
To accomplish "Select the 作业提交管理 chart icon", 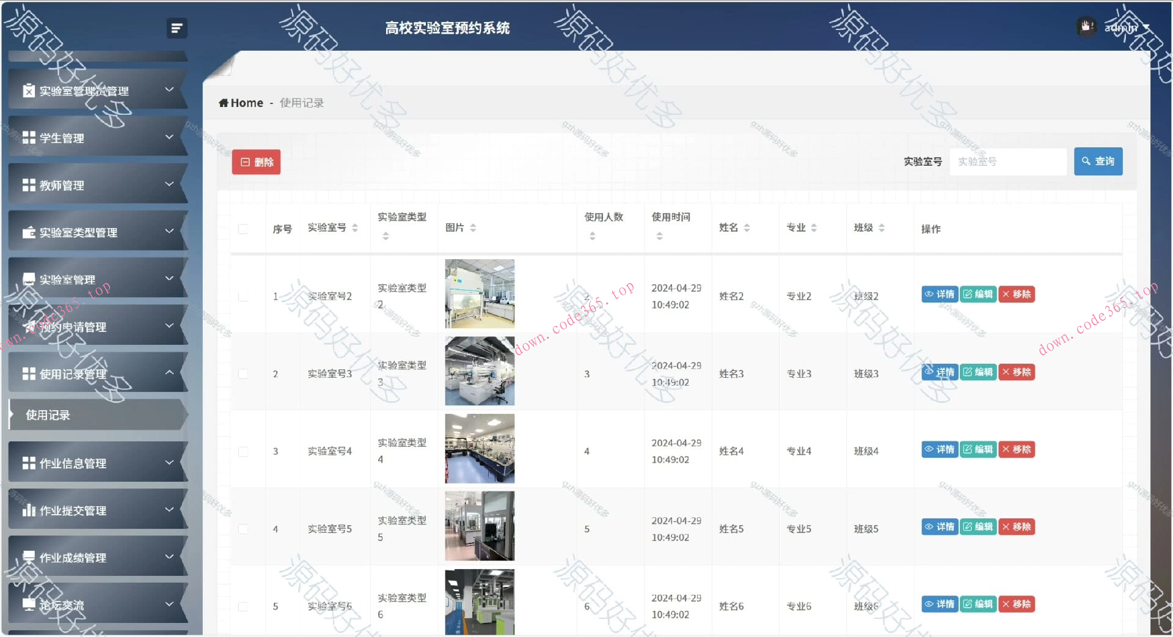I will [27, 510].
